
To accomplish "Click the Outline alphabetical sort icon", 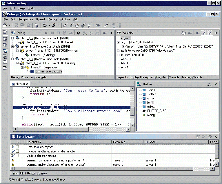I will coord(210,84).
